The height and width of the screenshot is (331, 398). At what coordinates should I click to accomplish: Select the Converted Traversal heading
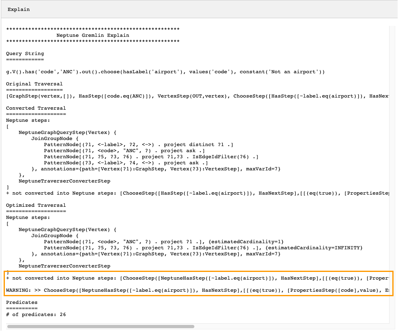pos(35,108)
